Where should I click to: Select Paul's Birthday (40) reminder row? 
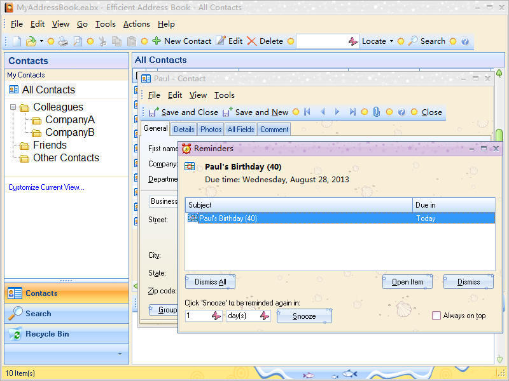[x=340, y=218]
